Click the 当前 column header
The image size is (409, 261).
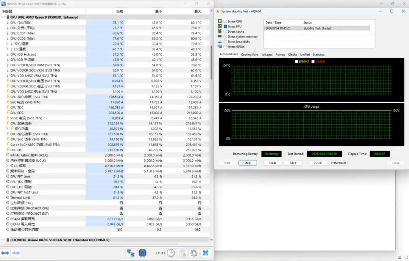click(105, 11)
